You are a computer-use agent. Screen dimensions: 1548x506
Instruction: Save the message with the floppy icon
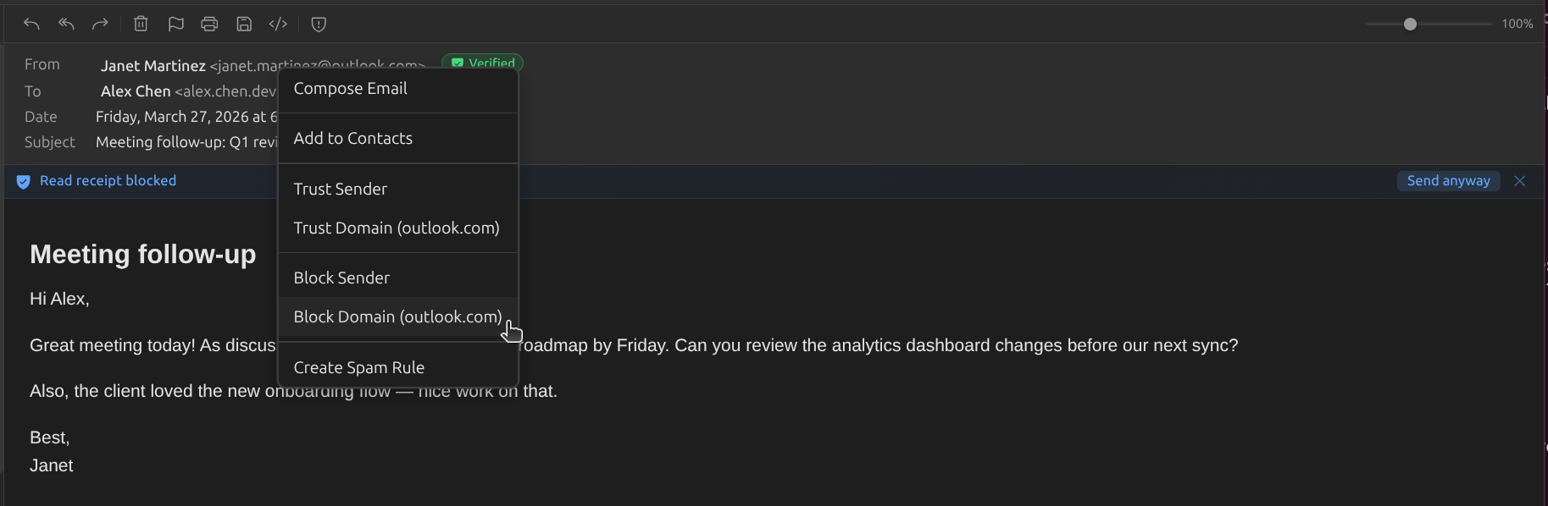(244, 24)
